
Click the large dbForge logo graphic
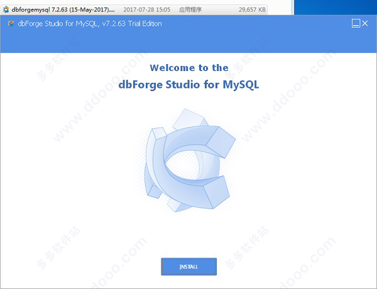[190, 161]
